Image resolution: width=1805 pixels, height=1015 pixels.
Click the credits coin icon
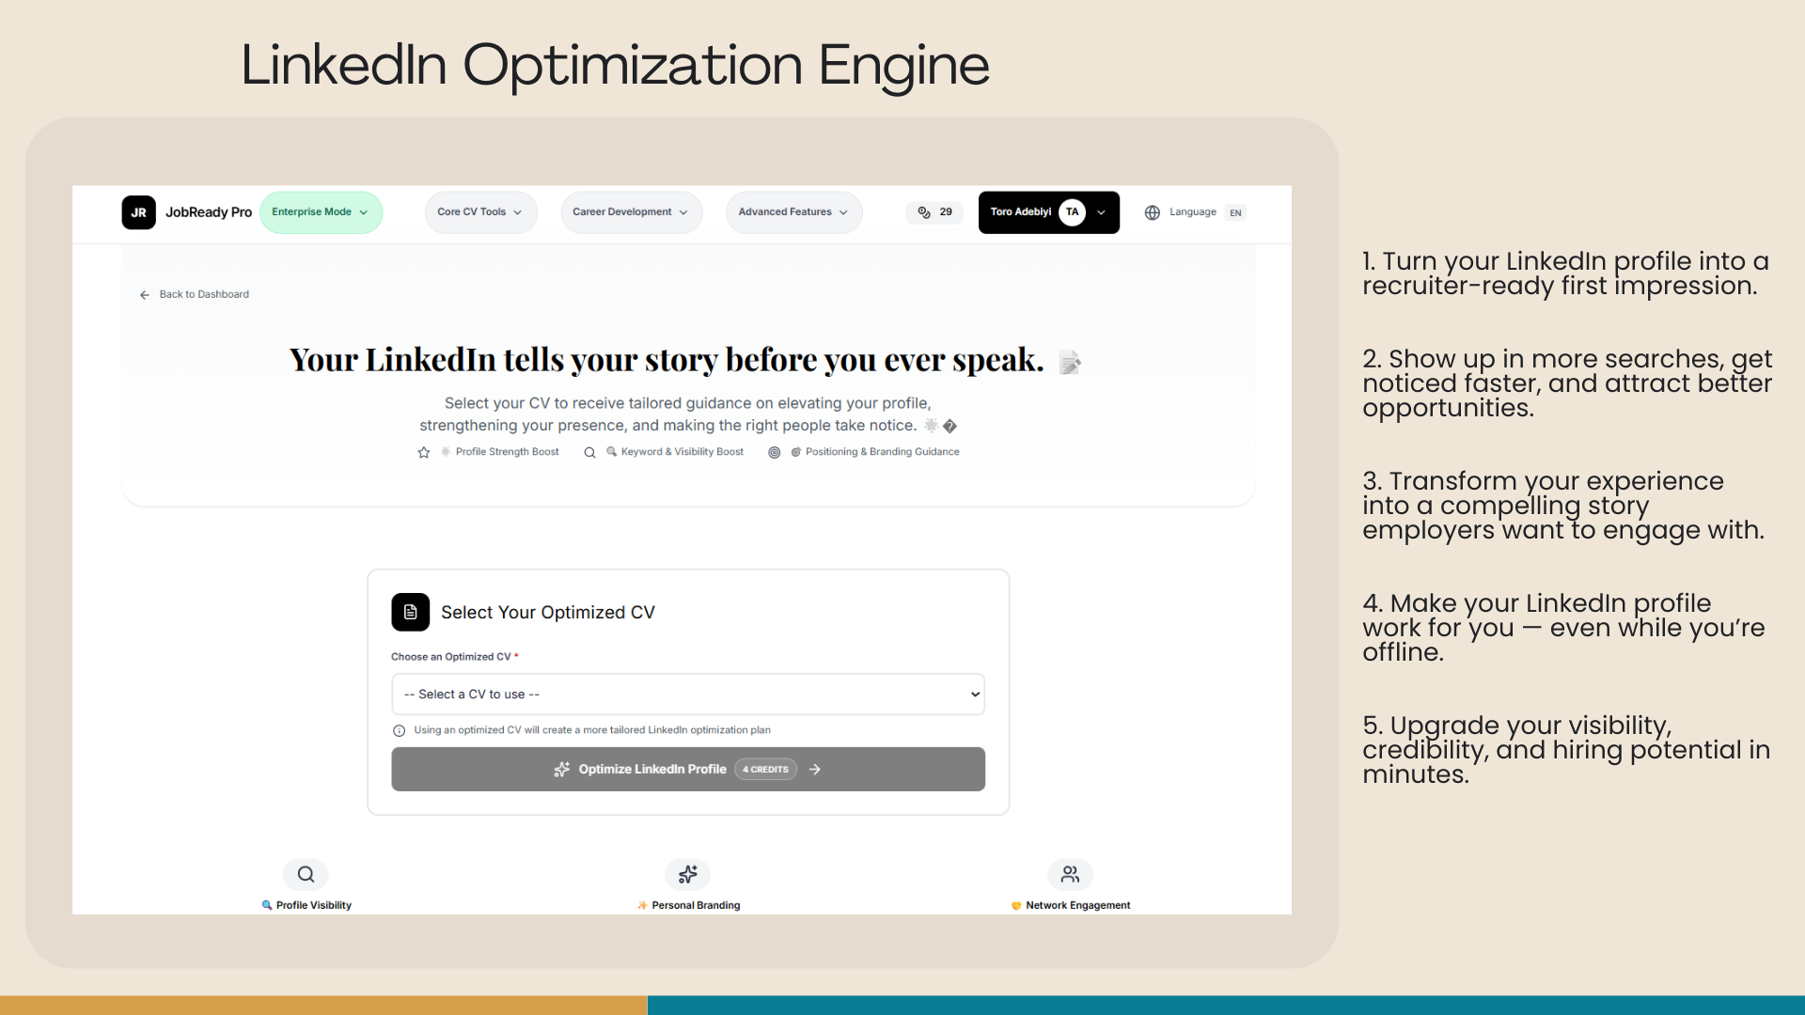pyautogui.click(x=924, y=212)
